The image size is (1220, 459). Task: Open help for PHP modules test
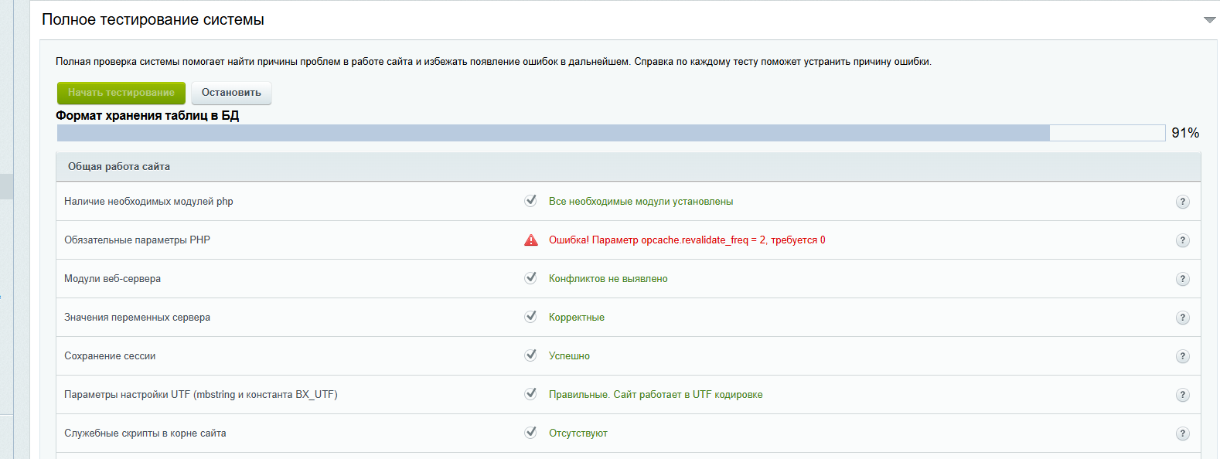(x=1182, y=202)
